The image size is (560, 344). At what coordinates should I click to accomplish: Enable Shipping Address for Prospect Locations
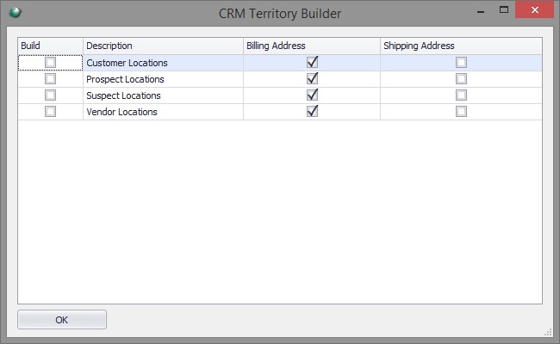pyautogui.click(x=461, y=79)
